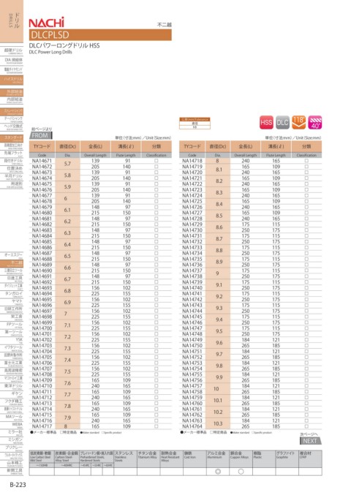Click classification box for NA14718
Screen dimensions: 351x495
coord(306,161)
